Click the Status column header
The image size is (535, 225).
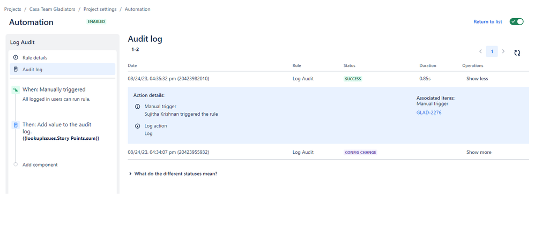point(350,65)
